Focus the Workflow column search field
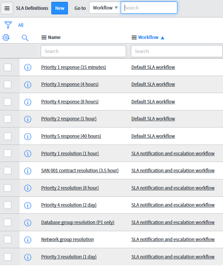 (x=177, y=51)
